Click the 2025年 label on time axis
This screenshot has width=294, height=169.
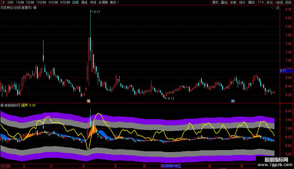[x=6, y=166]
